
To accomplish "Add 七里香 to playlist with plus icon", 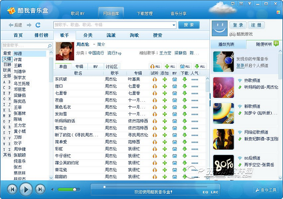I will pos(165,94).
